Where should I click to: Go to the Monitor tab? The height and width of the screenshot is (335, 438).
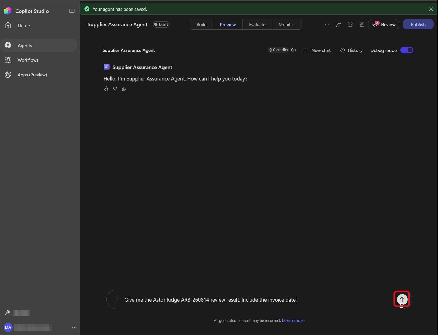[287, 24]
